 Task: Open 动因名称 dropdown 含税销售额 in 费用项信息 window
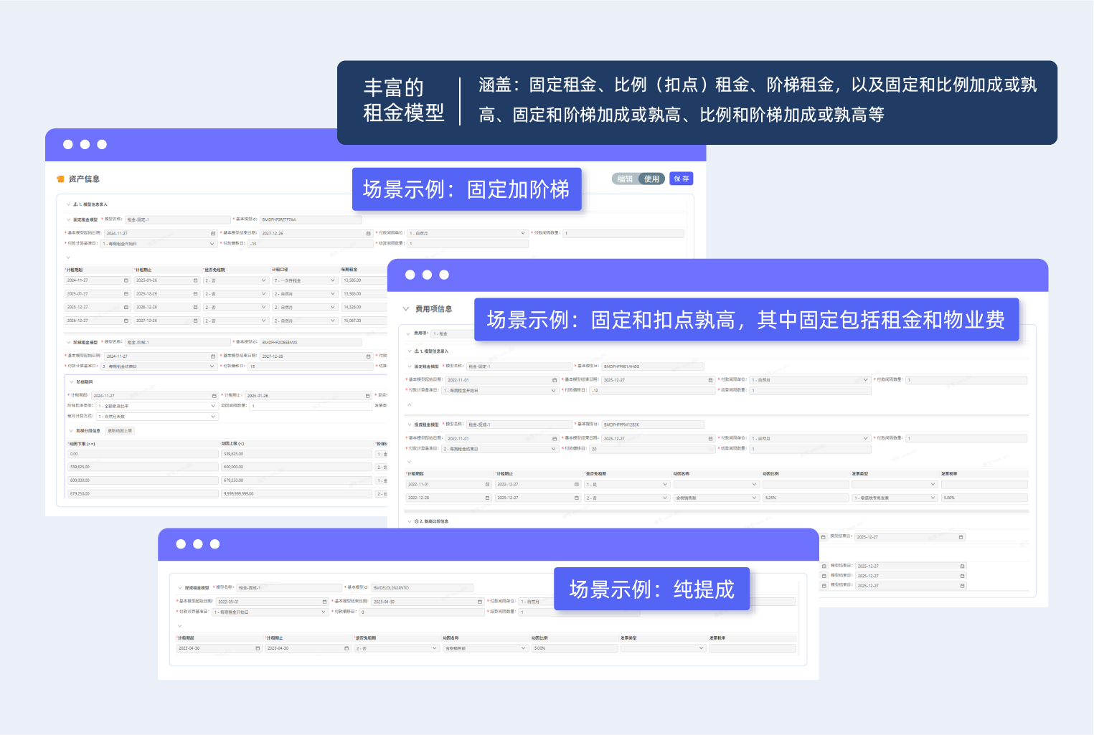pos(716,498)
